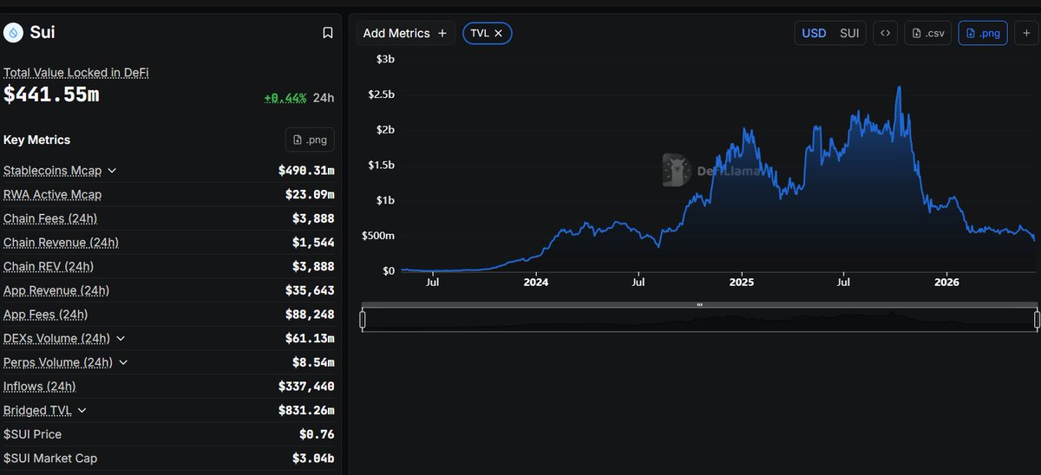Image resolution: width=1041 pixels, height=475 pixels.
Task: Click the $831.26m bridged TVL value
Action: [x=306, y=410]
